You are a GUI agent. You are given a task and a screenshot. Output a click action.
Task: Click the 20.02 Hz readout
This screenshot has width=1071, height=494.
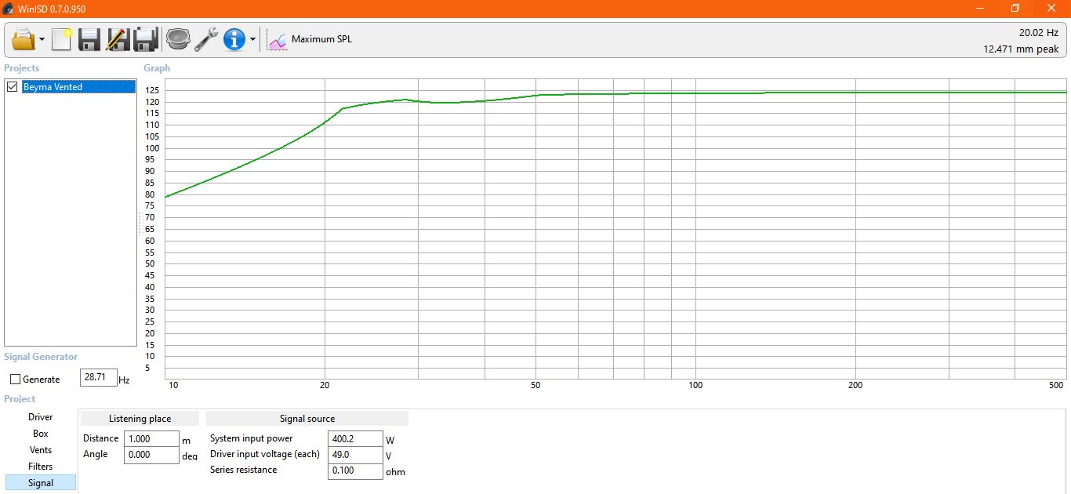click(1038, 33)
